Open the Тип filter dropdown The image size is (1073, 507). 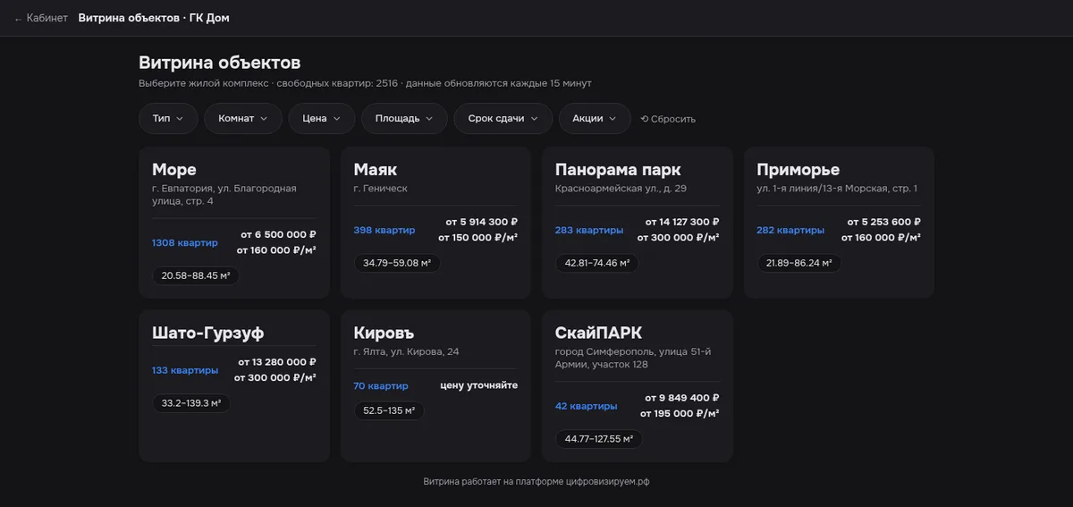click(x=168, y=118)
